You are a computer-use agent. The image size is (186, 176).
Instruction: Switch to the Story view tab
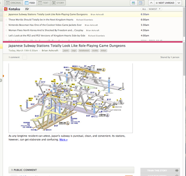[58, 3]
